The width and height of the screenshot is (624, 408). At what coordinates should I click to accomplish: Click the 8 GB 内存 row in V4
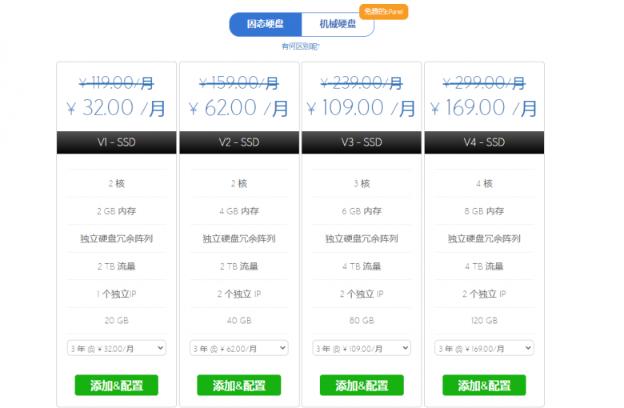484,211
